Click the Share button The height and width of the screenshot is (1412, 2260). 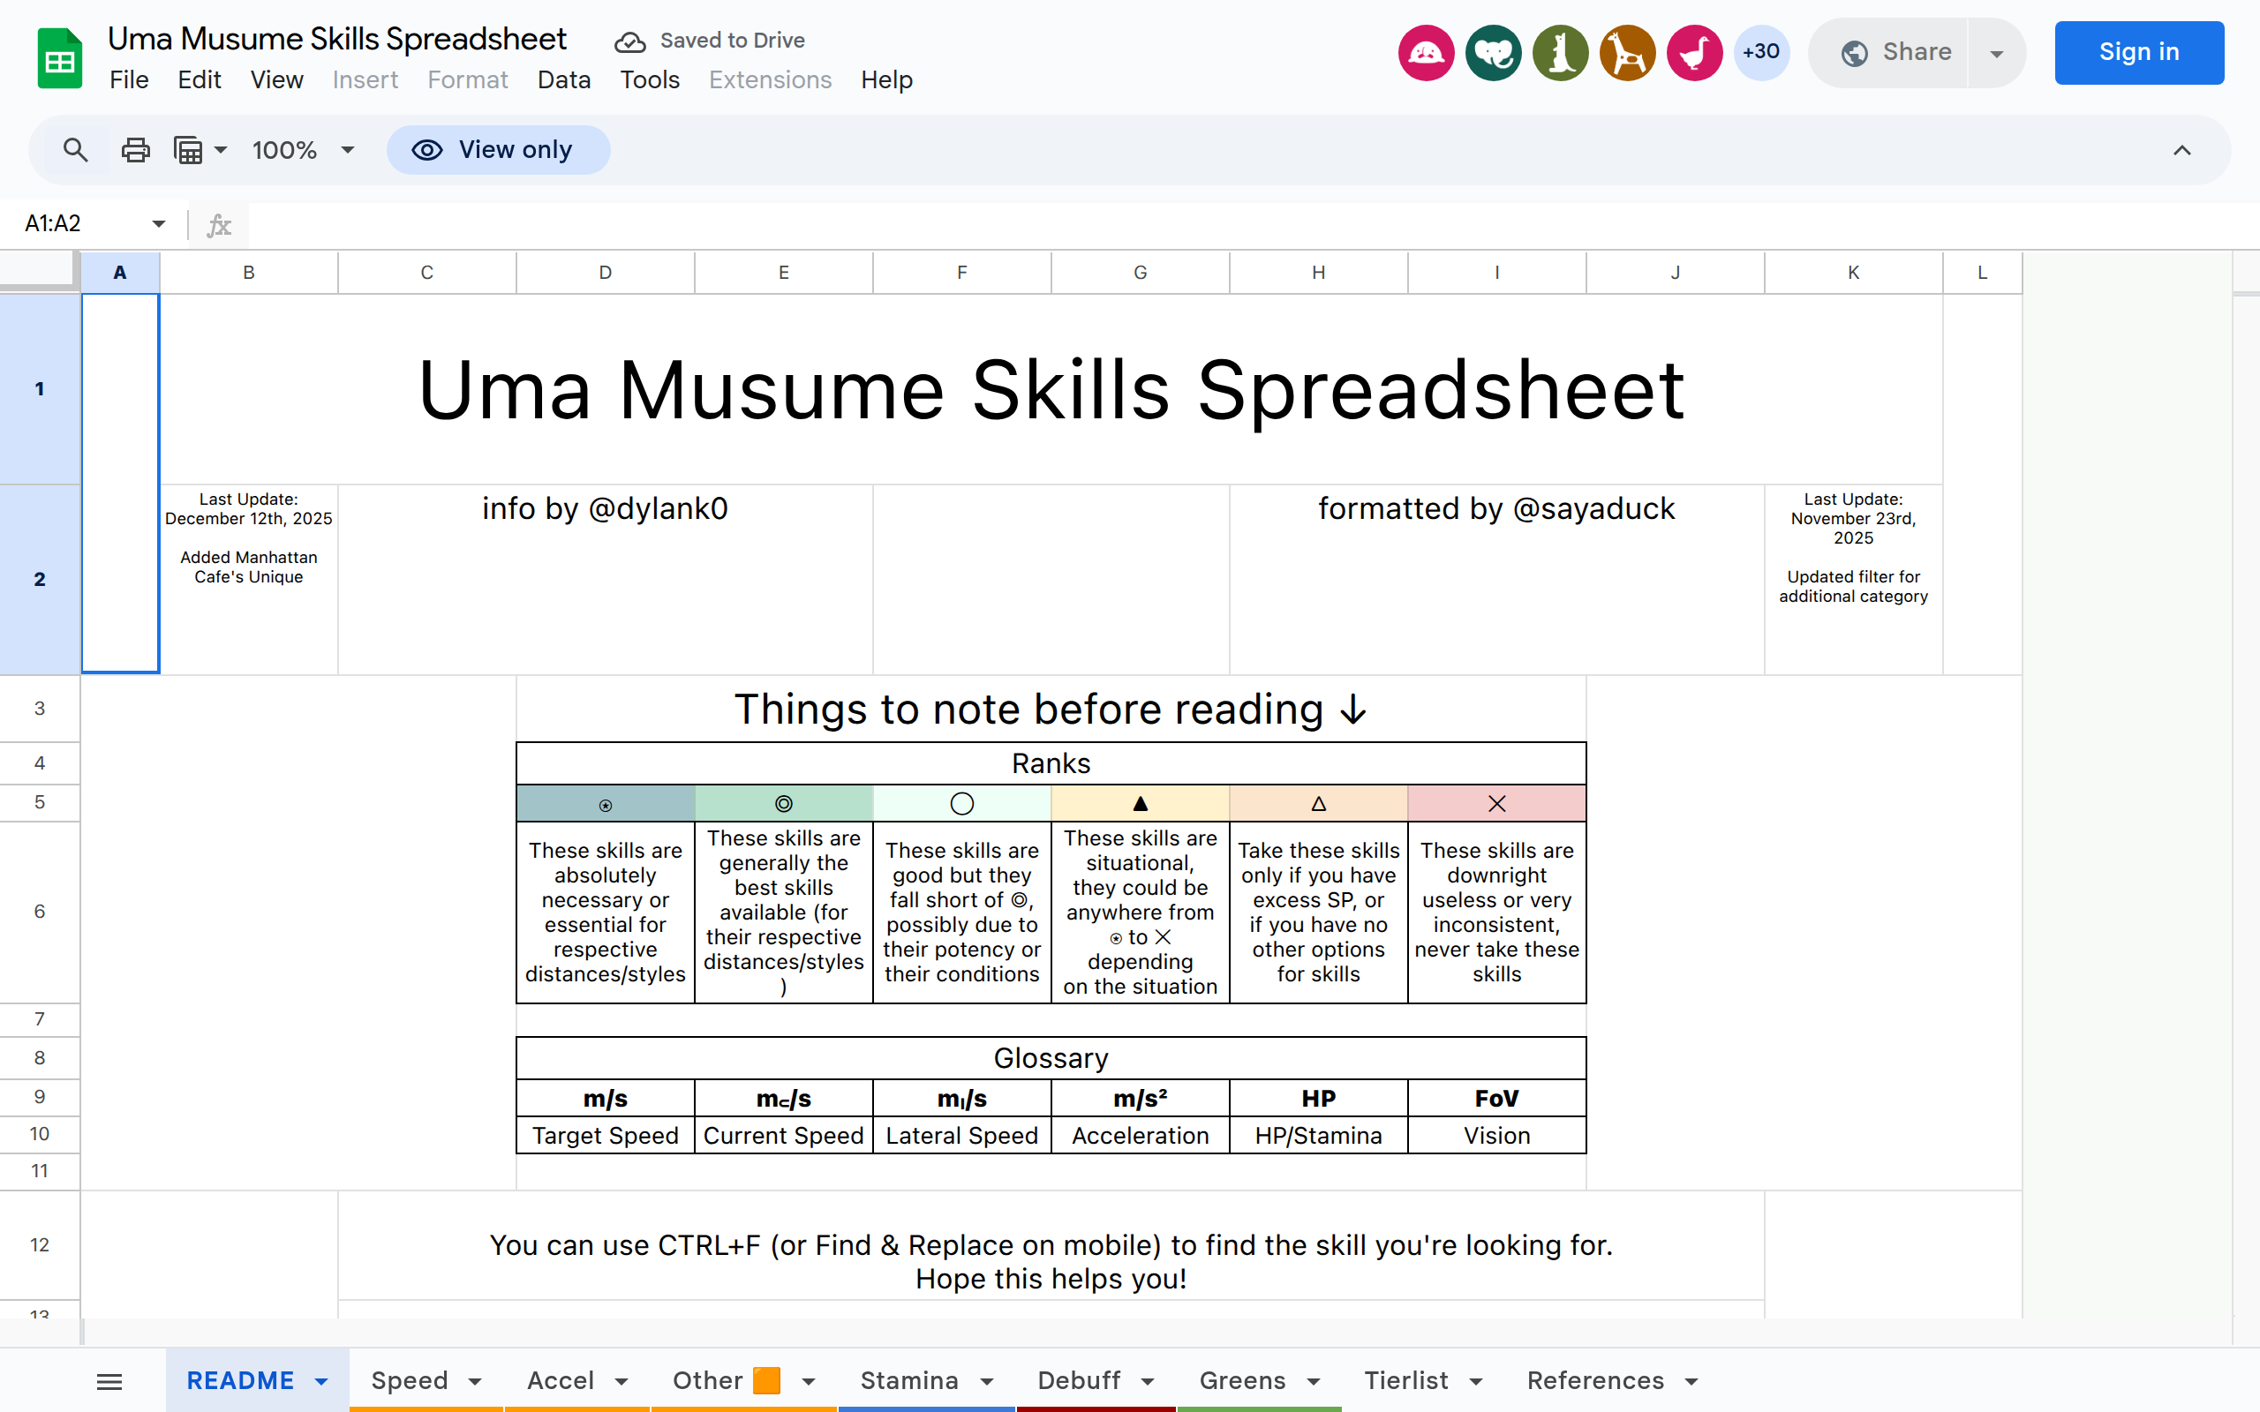[1895, 52]
